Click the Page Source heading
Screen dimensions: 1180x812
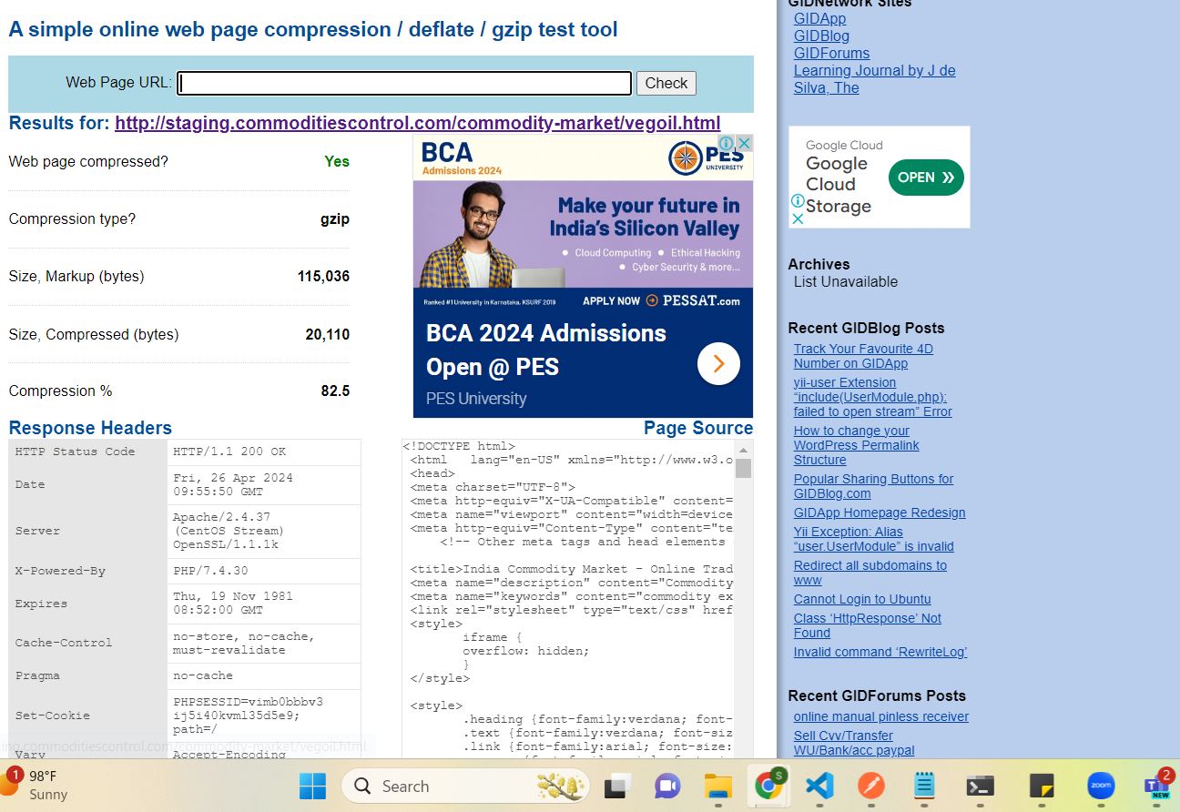click(x=698, y=428)
